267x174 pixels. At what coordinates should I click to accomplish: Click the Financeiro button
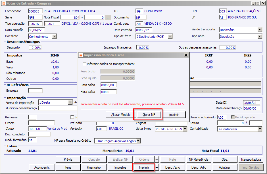(x=94, y=167)
